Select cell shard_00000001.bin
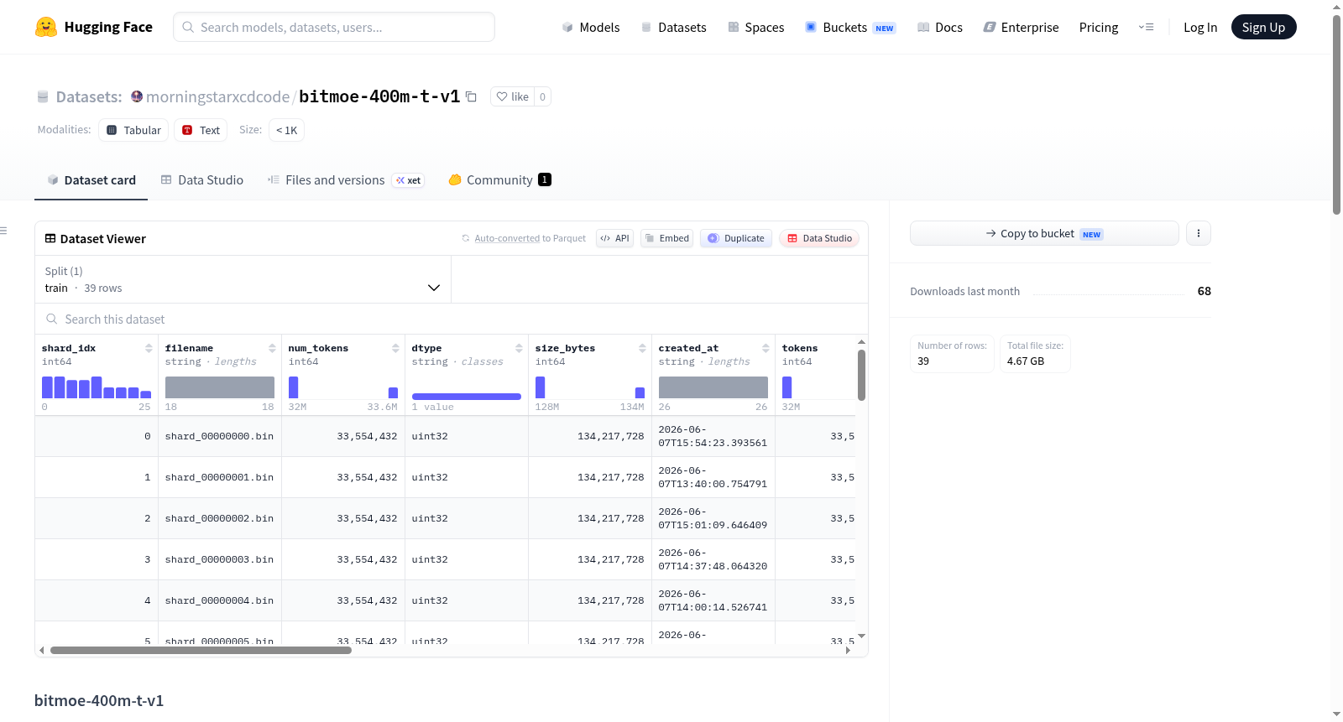The height and width of the screenshot is (722, 1343). (220, 477)
